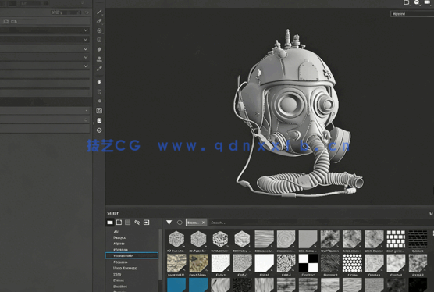The width and height of the screenshot is (434, 292).
Task: Select the first 'All' category in shelf list
Action: click(x=116, y=232)
